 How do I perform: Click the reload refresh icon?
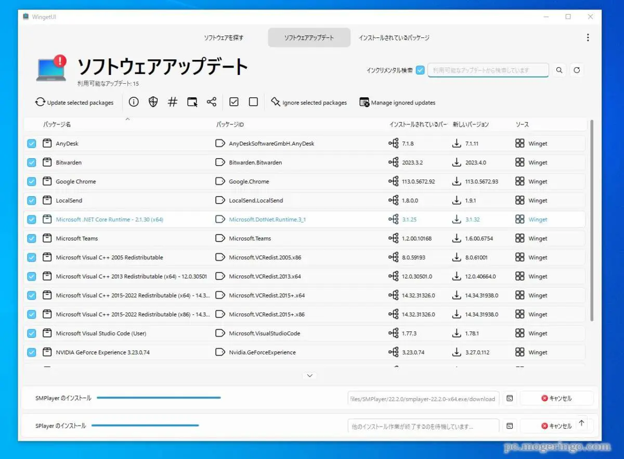[577, 70]
